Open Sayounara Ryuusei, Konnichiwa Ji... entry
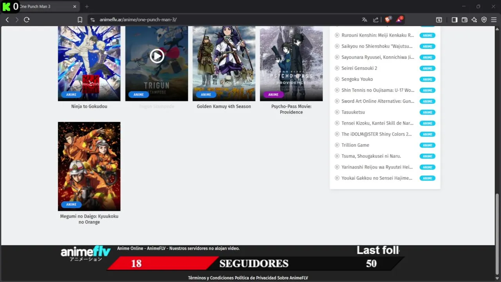Viewport: 501px width, 282px height. (x=378, y=57)
